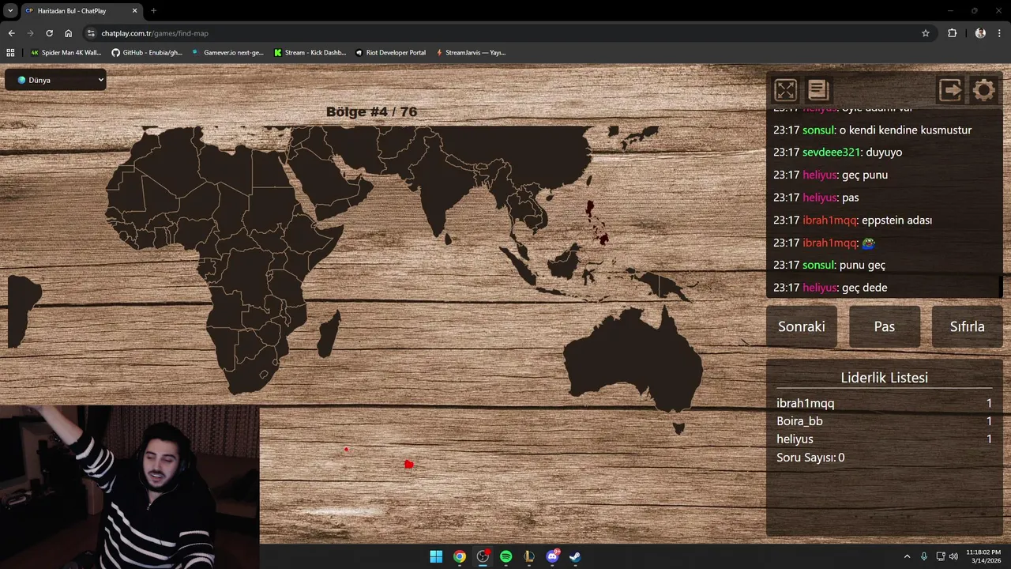Image resolution: width=1011 pixels, height=569 pixels.
Task: Click the Bölge #4 / 76 title
Action: point(371,111)
